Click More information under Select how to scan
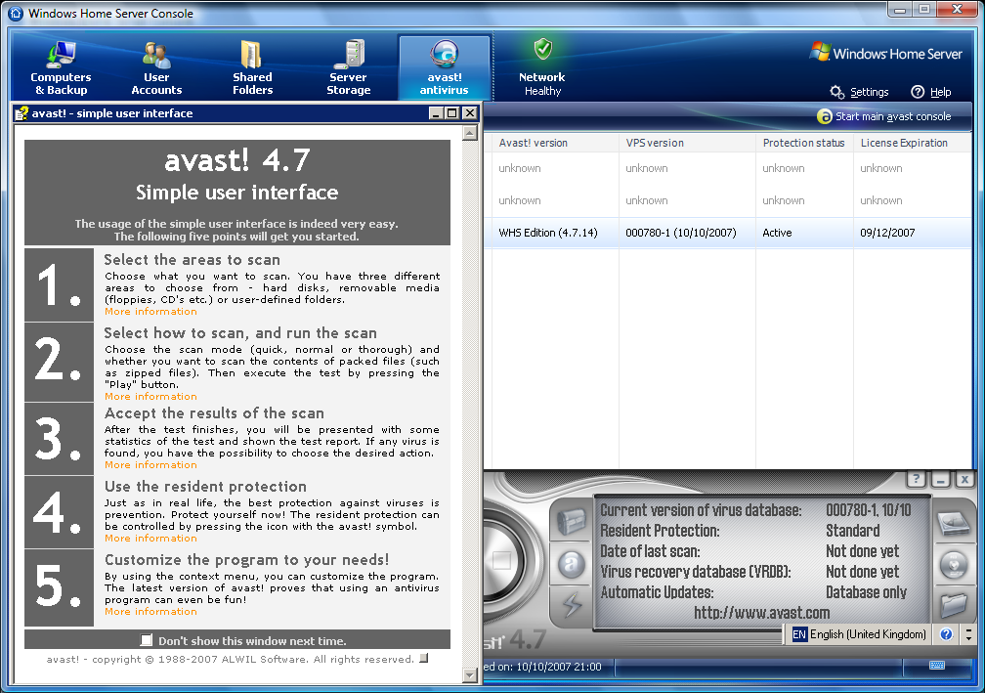 coord(150,397)
